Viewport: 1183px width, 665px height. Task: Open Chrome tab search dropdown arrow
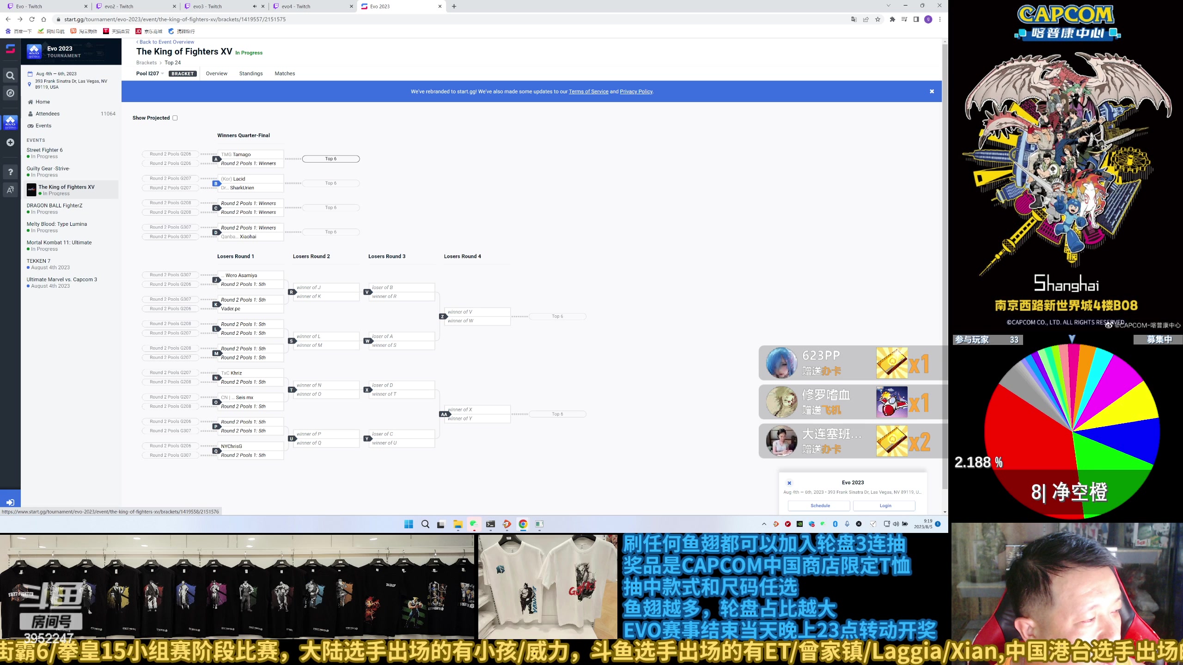click(x=888, y=6)
